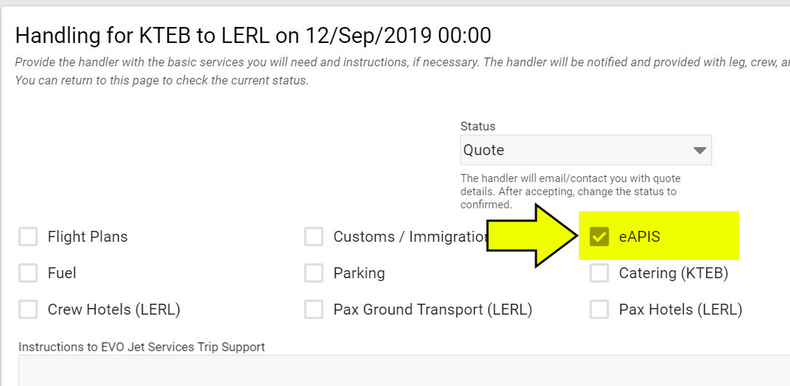Click the 'Fuel' label text
The width and height of the screenshot is (790, 386).
[x=62, y=273]
